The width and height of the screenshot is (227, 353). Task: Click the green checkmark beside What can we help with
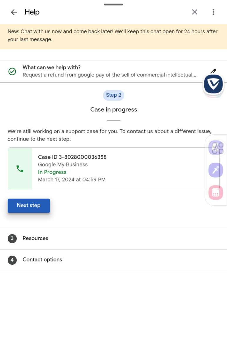12,71
